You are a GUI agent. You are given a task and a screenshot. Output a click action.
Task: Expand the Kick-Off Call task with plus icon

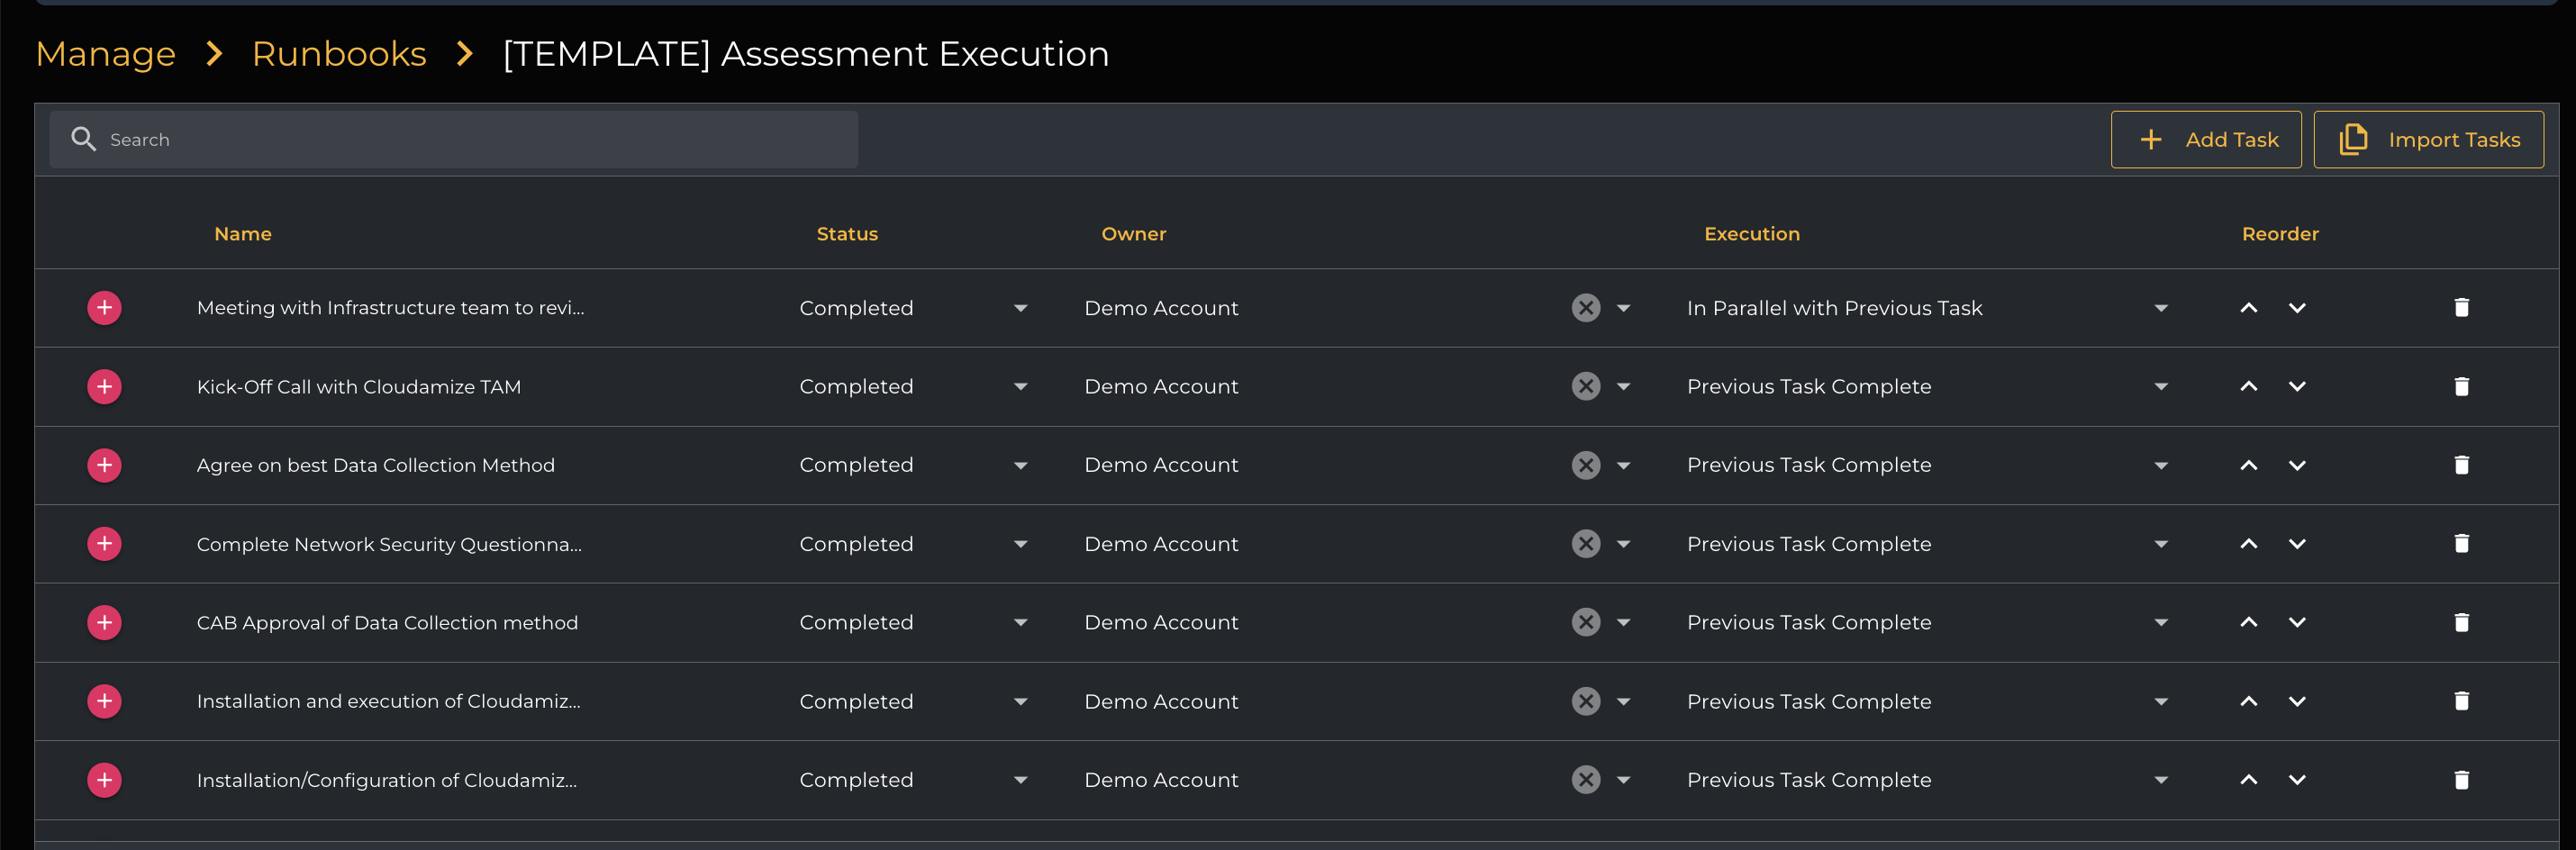[104, 387]
